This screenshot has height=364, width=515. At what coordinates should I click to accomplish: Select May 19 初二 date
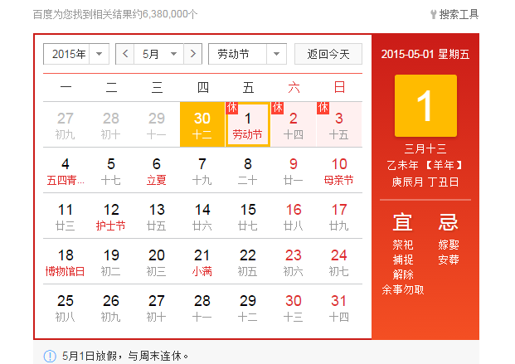111,261
